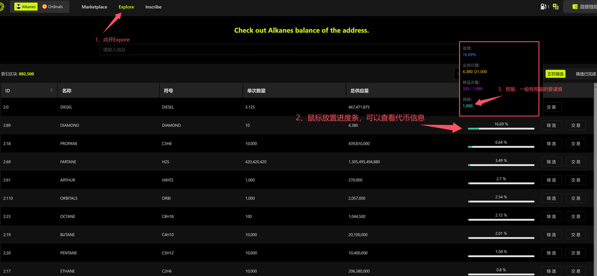
Task: Click the 420,420,420 per-mint amount cell
Action: click(256, 162)
